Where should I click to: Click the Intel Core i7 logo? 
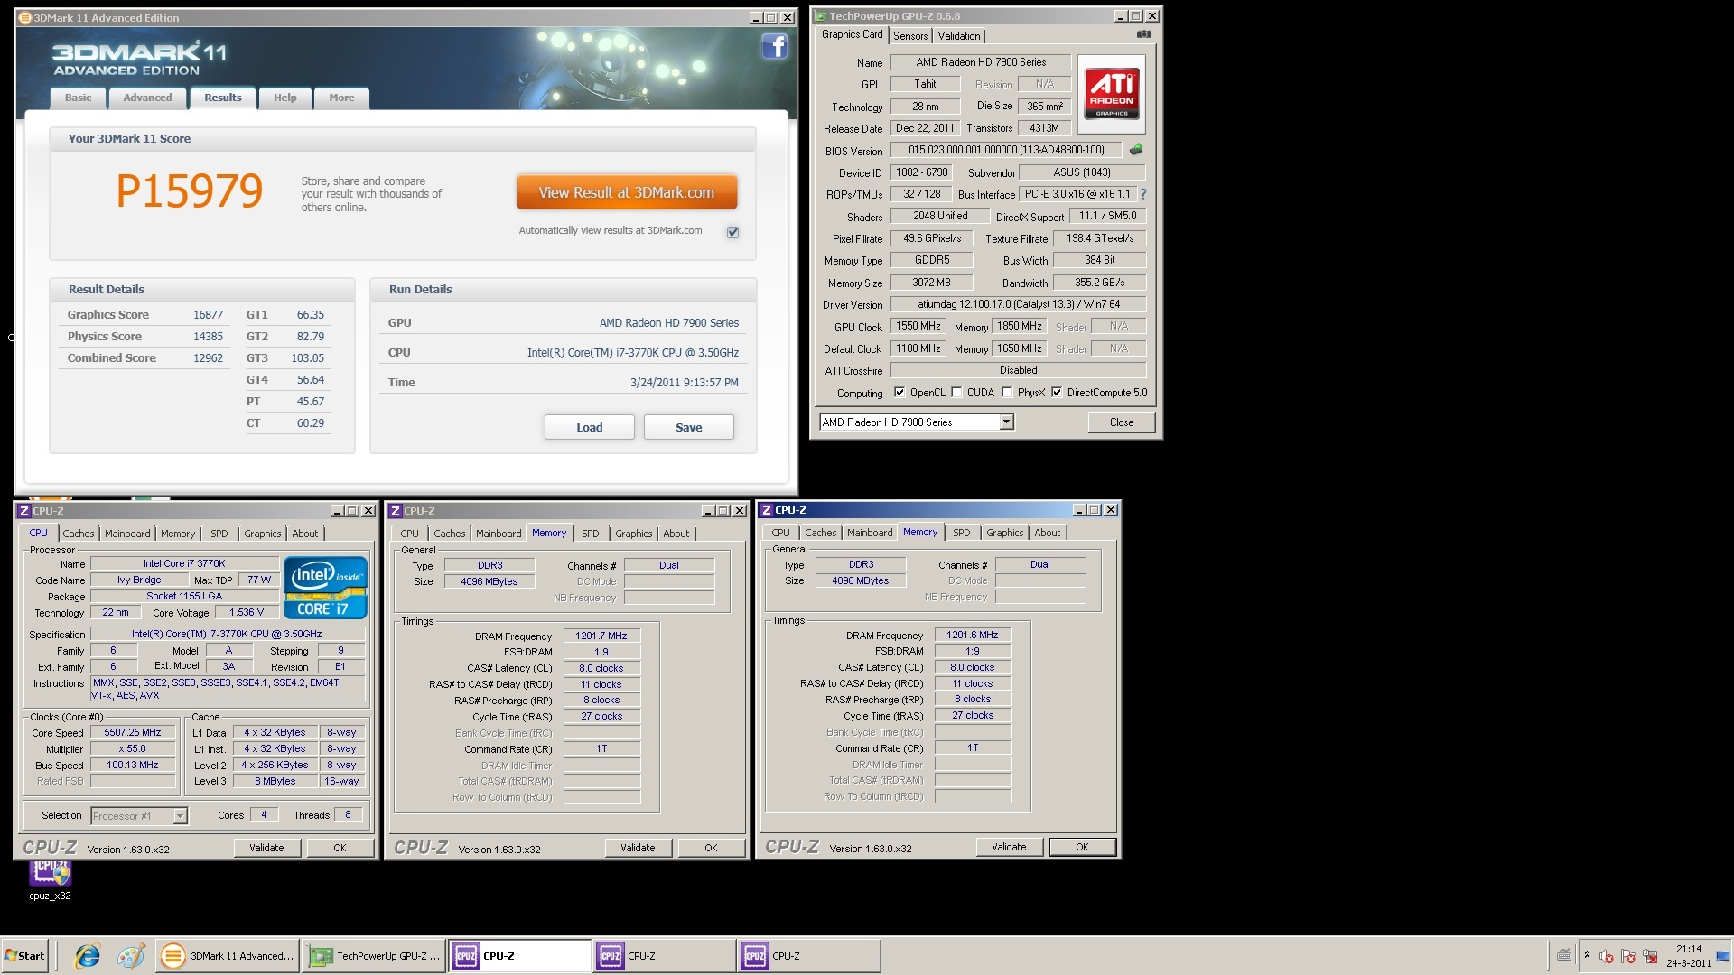(325, 588)
